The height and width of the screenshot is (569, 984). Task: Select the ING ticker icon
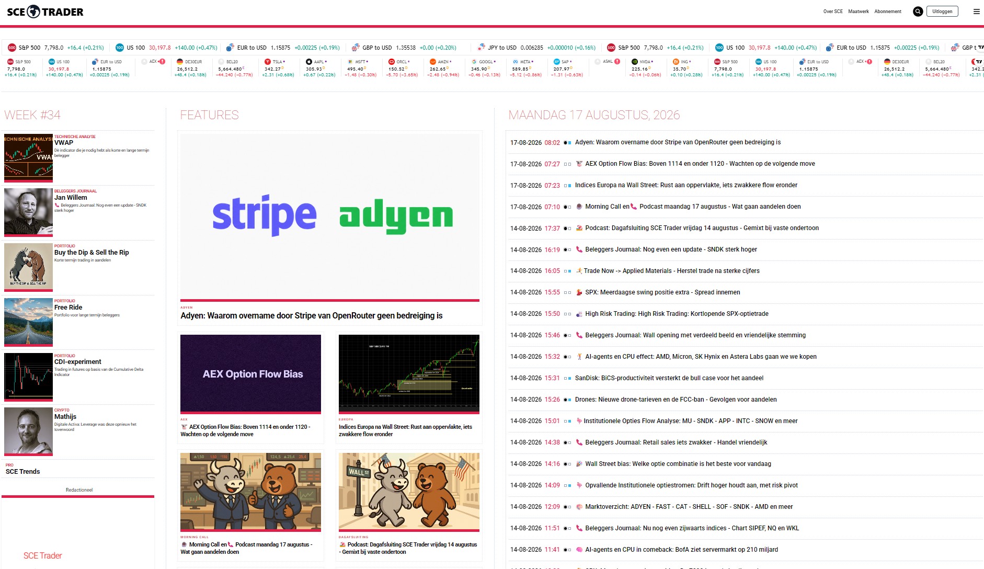click(x=676, y=62)
